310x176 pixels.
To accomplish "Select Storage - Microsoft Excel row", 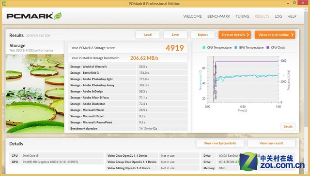I will [x=128, y=116].
